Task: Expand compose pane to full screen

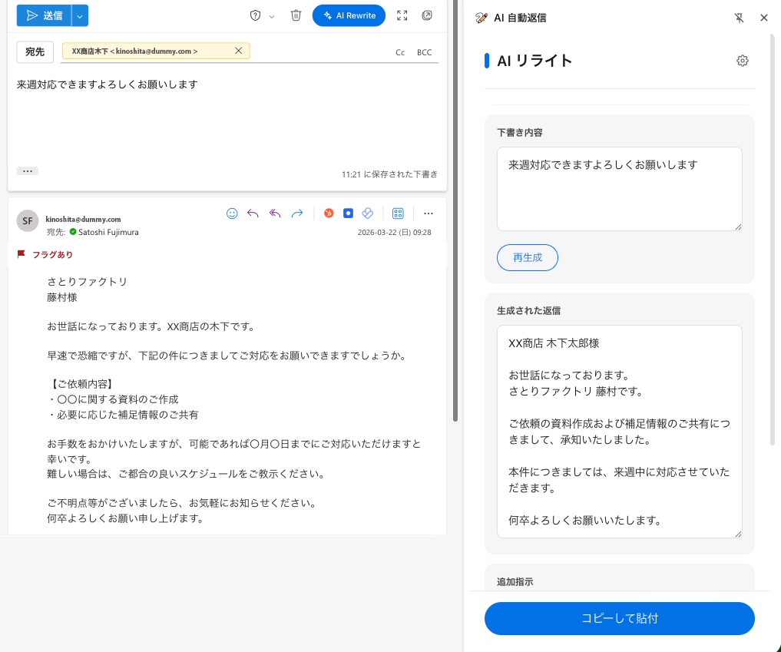Action: point(402,15)
